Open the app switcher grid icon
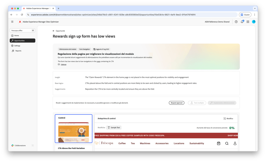Image resolution: width=266 pixels, height=162 pixels. 248,22
